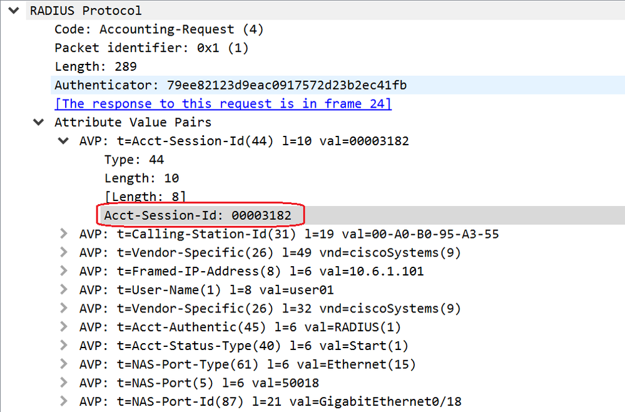Select the Length: 10 line
Viewport: 625px width, 412px height.
(141, 178)
